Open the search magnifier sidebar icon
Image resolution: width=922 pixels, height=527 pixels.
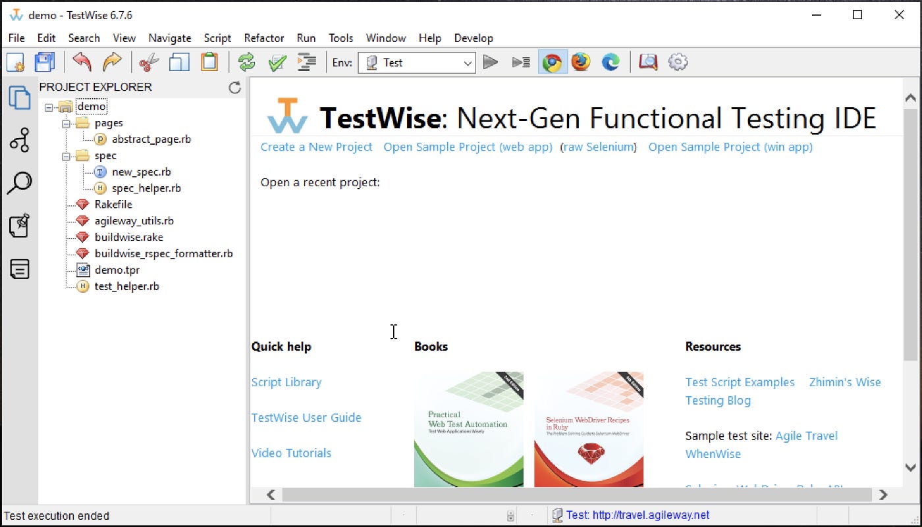coord(19,183)
